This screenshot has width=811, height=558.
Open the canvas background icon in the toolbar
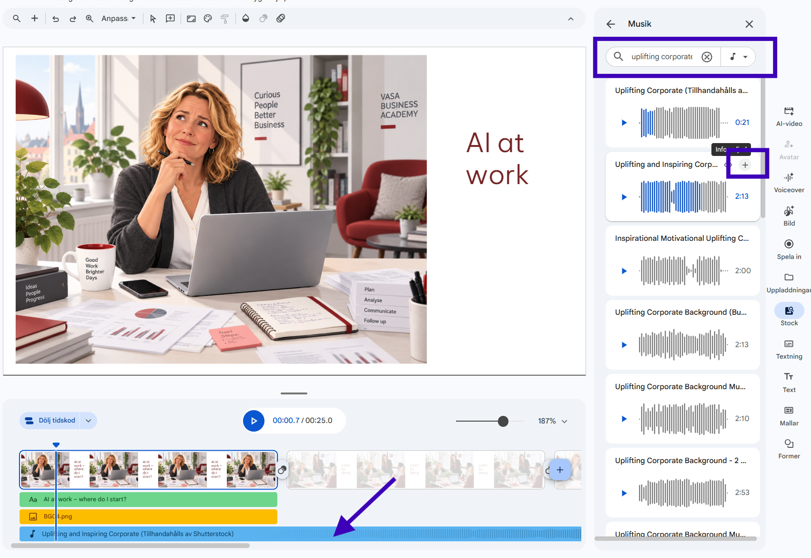click(x=191, y=19)
